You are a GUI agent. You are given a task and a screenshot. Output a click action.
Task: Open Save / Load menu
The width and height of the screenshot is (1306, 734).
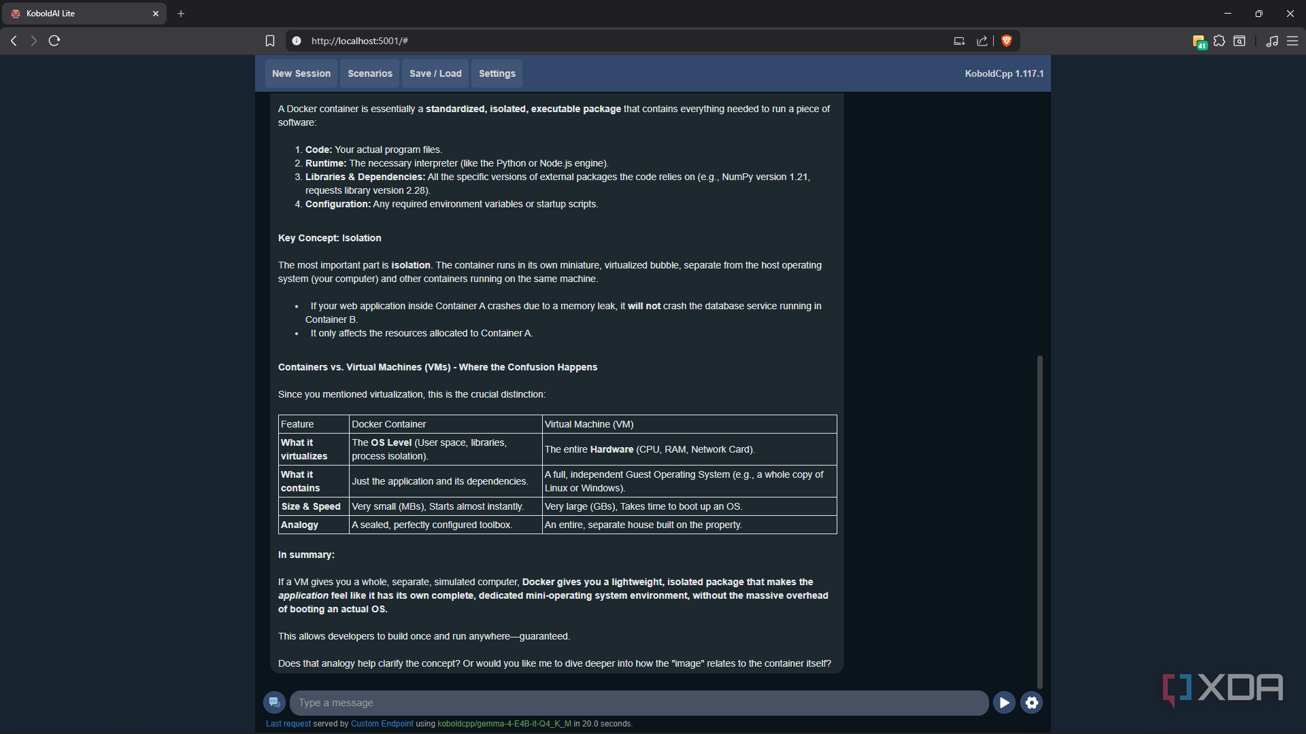click(435, 73)
